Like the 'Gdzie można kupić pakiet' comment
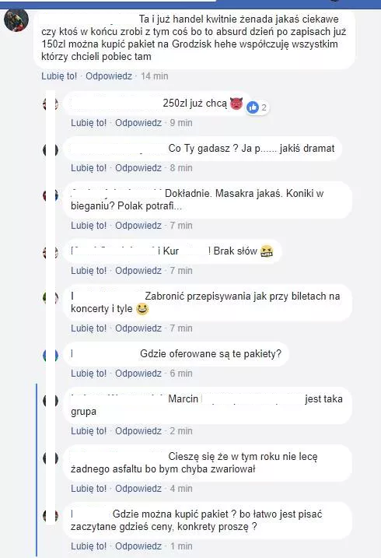 coord(89,546)
